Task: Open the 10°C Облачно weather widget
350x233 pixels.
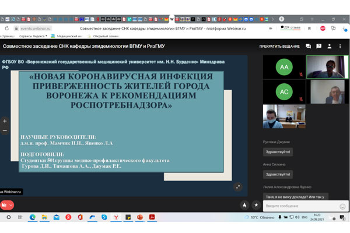Action: pos(260,217)
